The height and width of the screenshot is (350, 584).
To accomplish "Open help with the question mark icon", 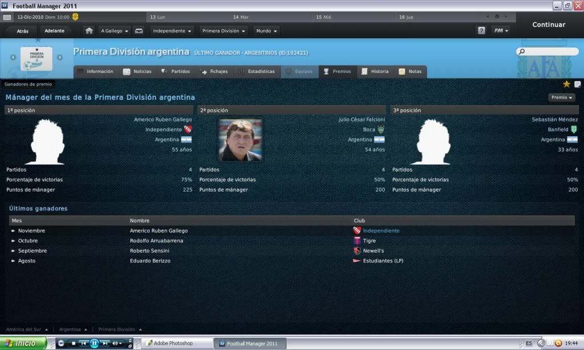I will (481, 31).
